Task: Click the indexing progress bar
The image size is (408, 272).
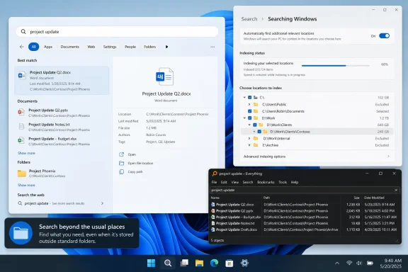Action: click(x=336, y=66)
